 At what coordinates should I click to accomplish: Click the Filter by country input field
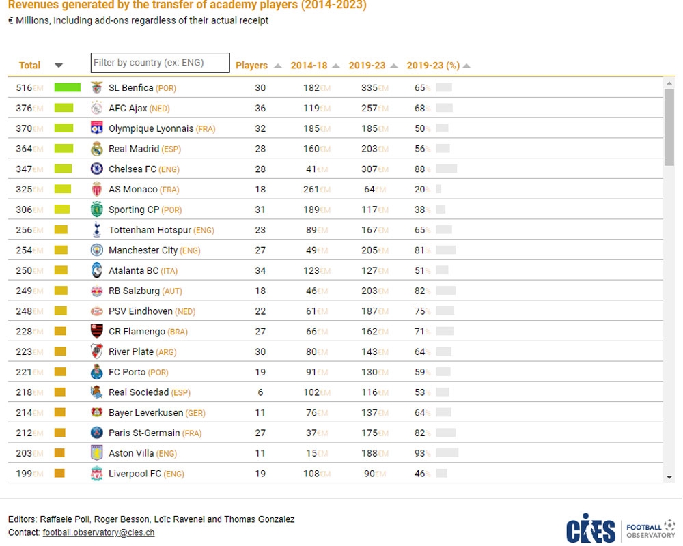[x=160, y=63]
